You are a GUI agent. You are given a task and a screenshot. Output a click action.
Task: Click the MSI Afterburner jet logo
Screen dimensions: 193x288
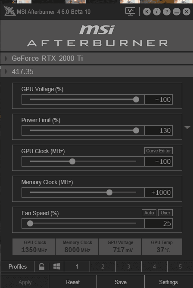tap(9, 11)
